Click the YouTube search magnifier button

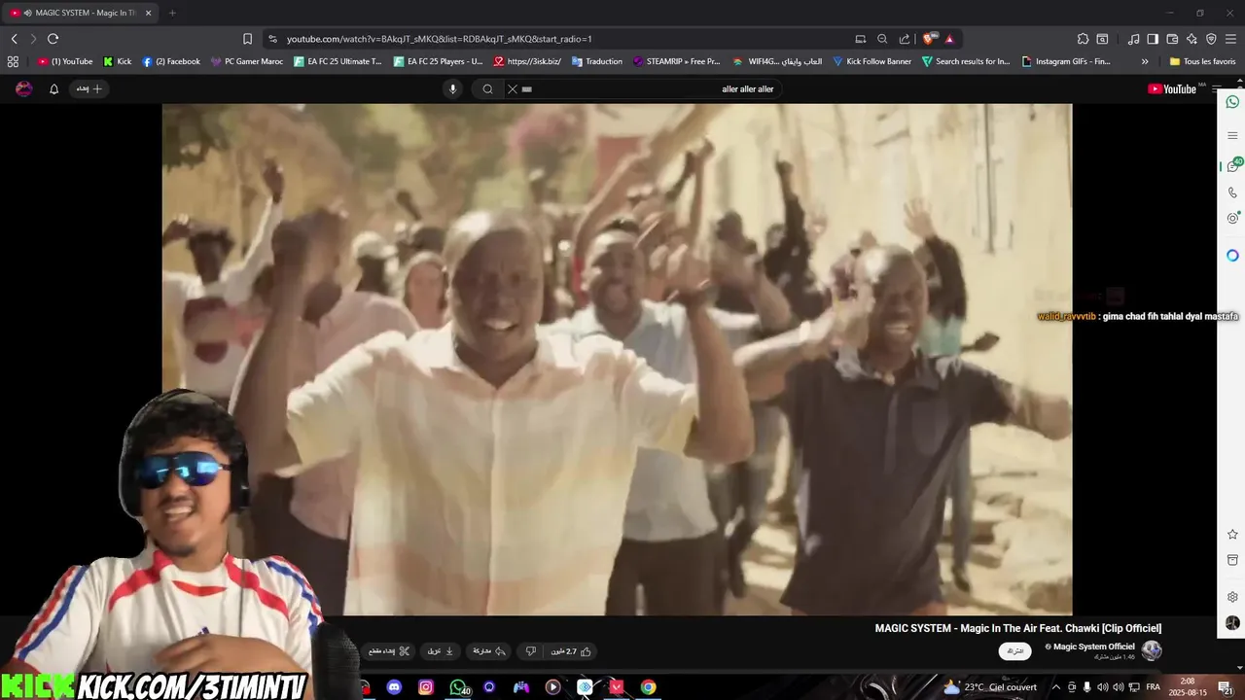pyautogui.click(x=487, y=88)
